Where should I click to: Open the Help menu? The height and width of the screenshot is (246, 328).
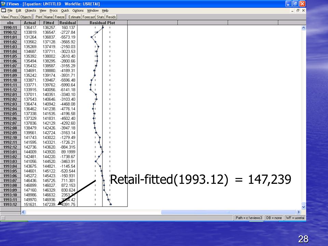[x=105, y=11]
